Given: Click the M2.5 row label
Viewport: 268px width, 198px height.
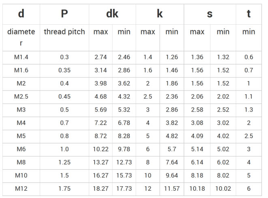Looking at the screenshot, I should (x=21, y=97).
